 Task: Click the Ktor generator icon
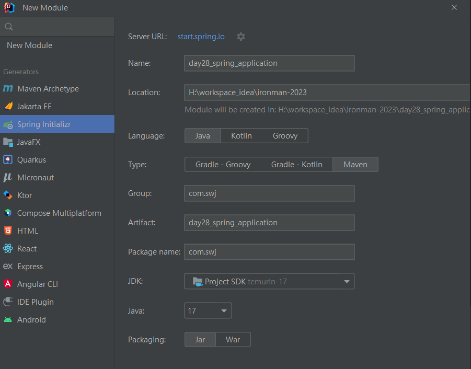tap(8, 195)
